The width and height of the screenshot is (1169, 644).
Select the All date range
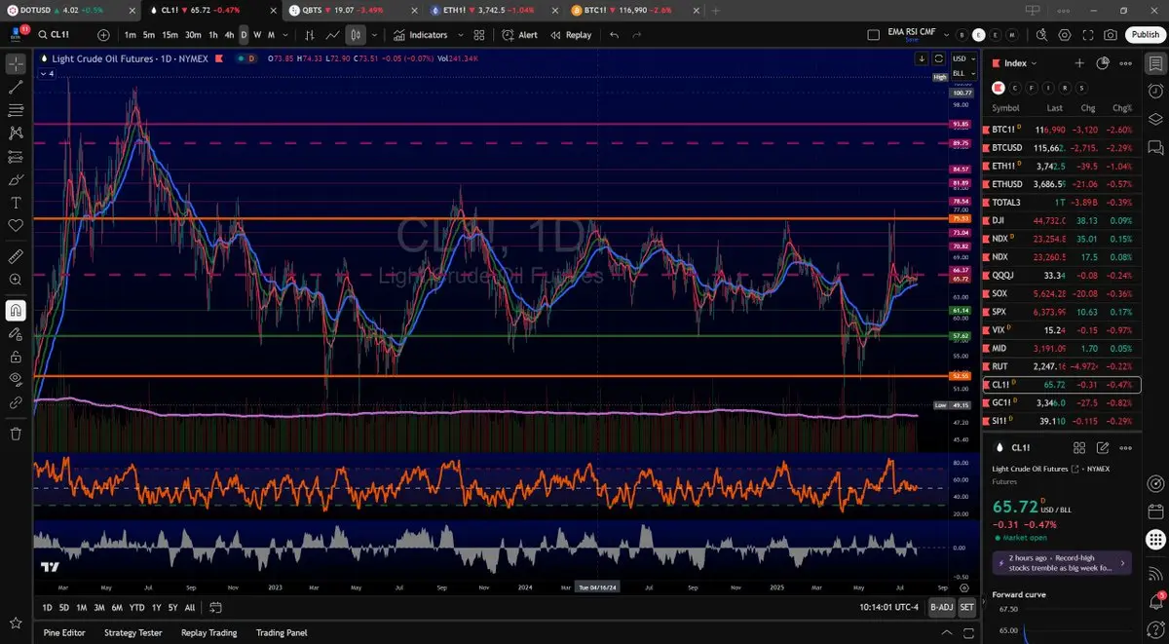[x=190, y=607]
